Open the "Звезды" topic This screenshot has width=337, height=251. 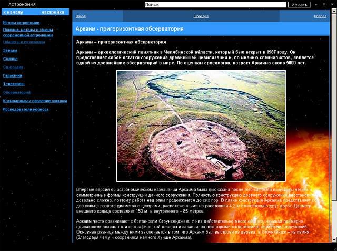pyautogui.click(x=10, y=50)
